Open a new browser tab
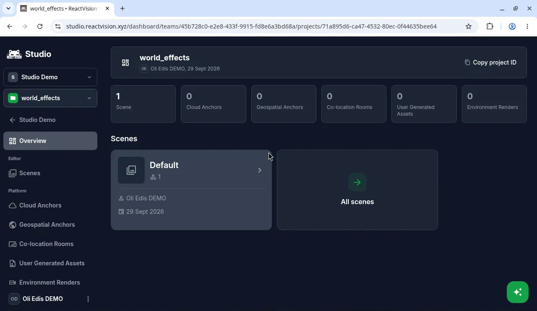Image resolution: width=537 pixels, height=311 pixels. pos(123,8)
